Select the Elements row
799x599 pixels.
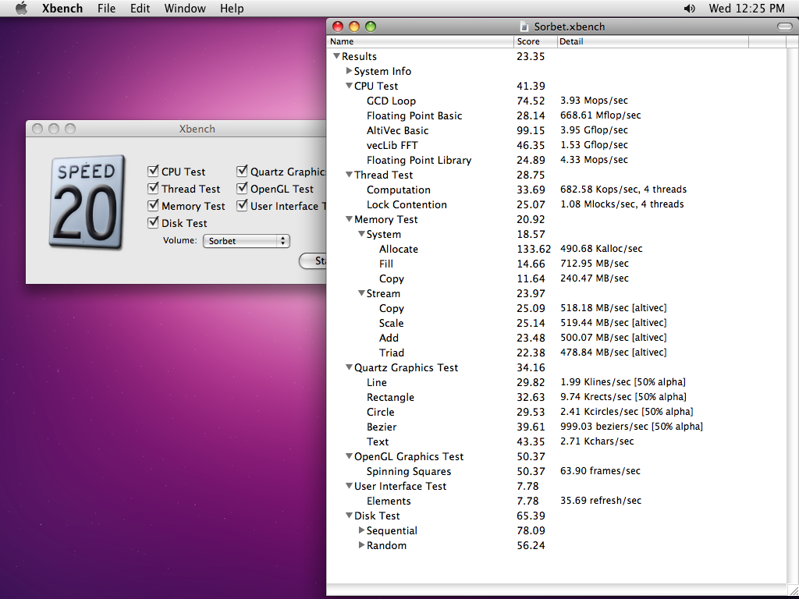[x=556, y=501]
